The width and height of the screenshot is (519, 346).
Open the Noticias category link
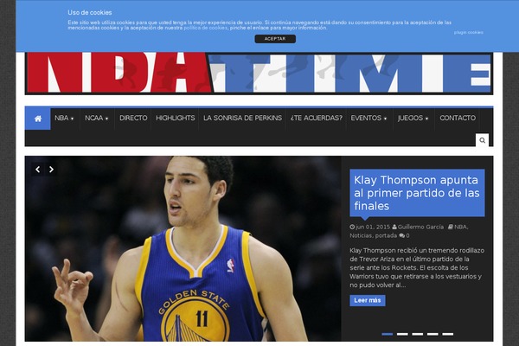coord(361,235)
